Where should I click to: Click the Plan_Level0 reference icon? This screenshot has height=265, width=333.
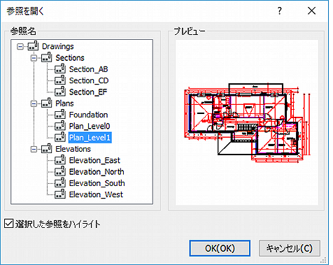pyautogui.click(x=60, y=126)
